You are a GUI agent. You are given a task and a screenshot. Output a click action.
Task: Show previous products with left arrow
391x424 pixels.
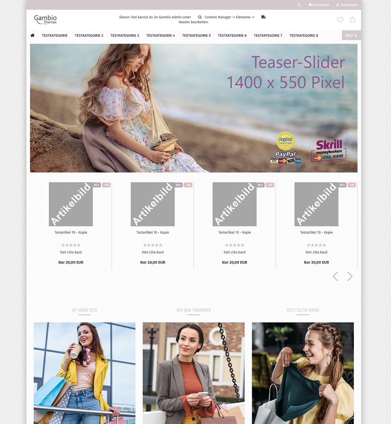(x=335, y=277)
